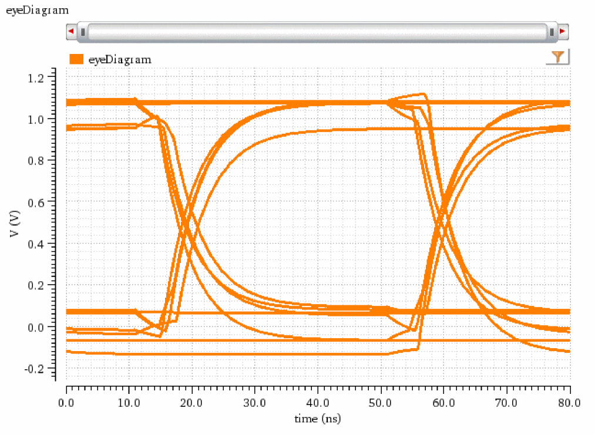Click the right red scroll arrow
The height and width of the screenshot is (435, 595).
click(563, 32)
